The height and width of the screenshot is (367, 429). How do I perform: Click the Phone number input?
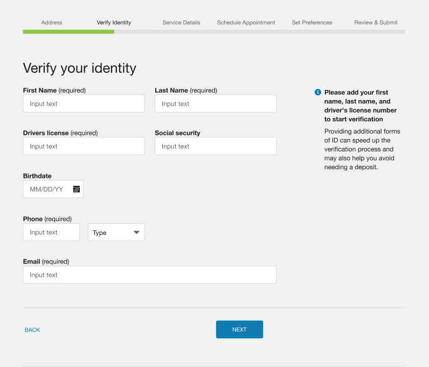[51, 232]
